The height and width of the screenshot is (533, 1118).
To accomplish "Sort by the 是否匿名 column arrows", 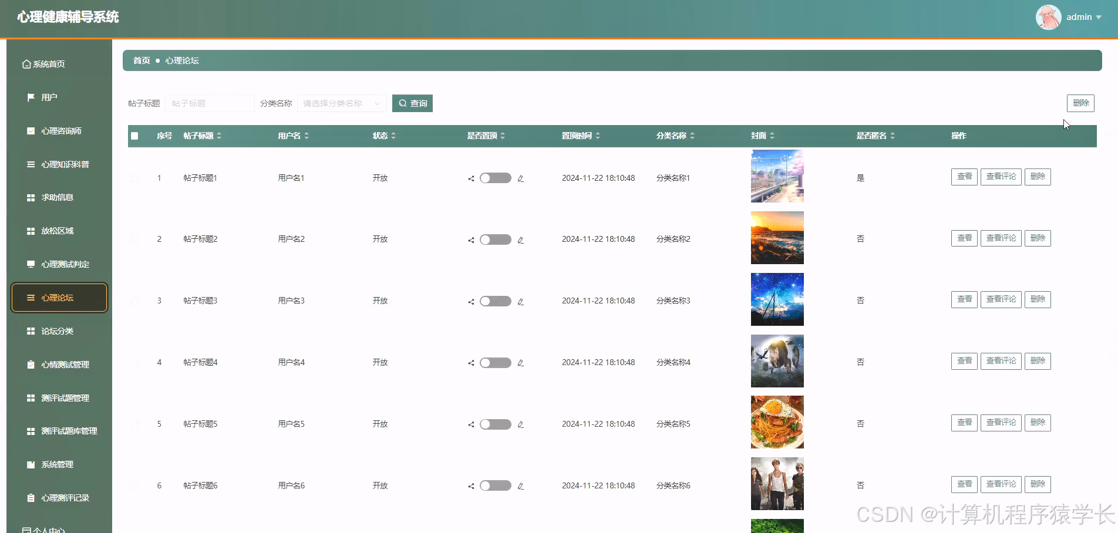I will coord(893,136).
